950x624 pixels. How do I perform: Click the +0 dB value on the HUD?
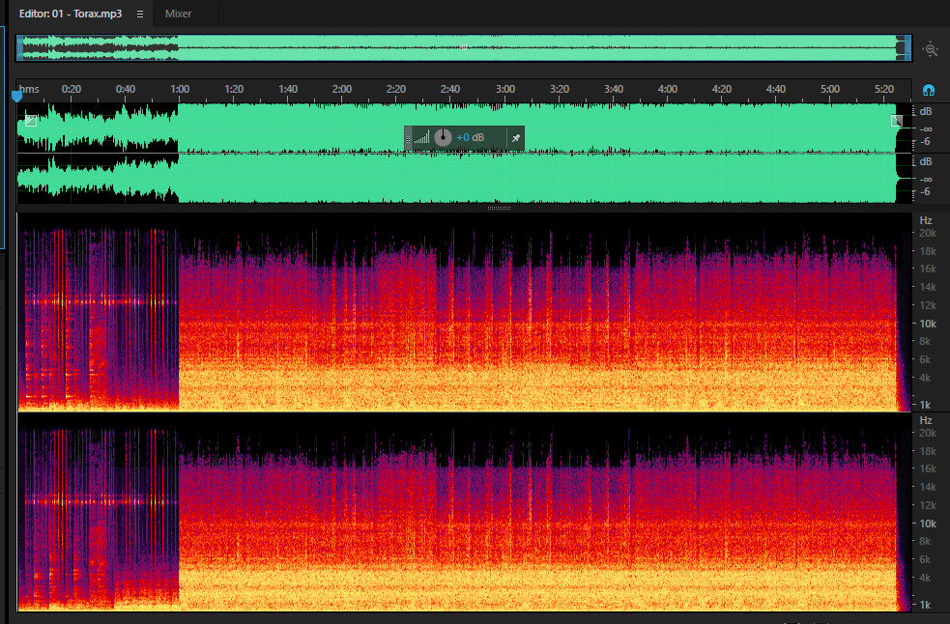470,137
